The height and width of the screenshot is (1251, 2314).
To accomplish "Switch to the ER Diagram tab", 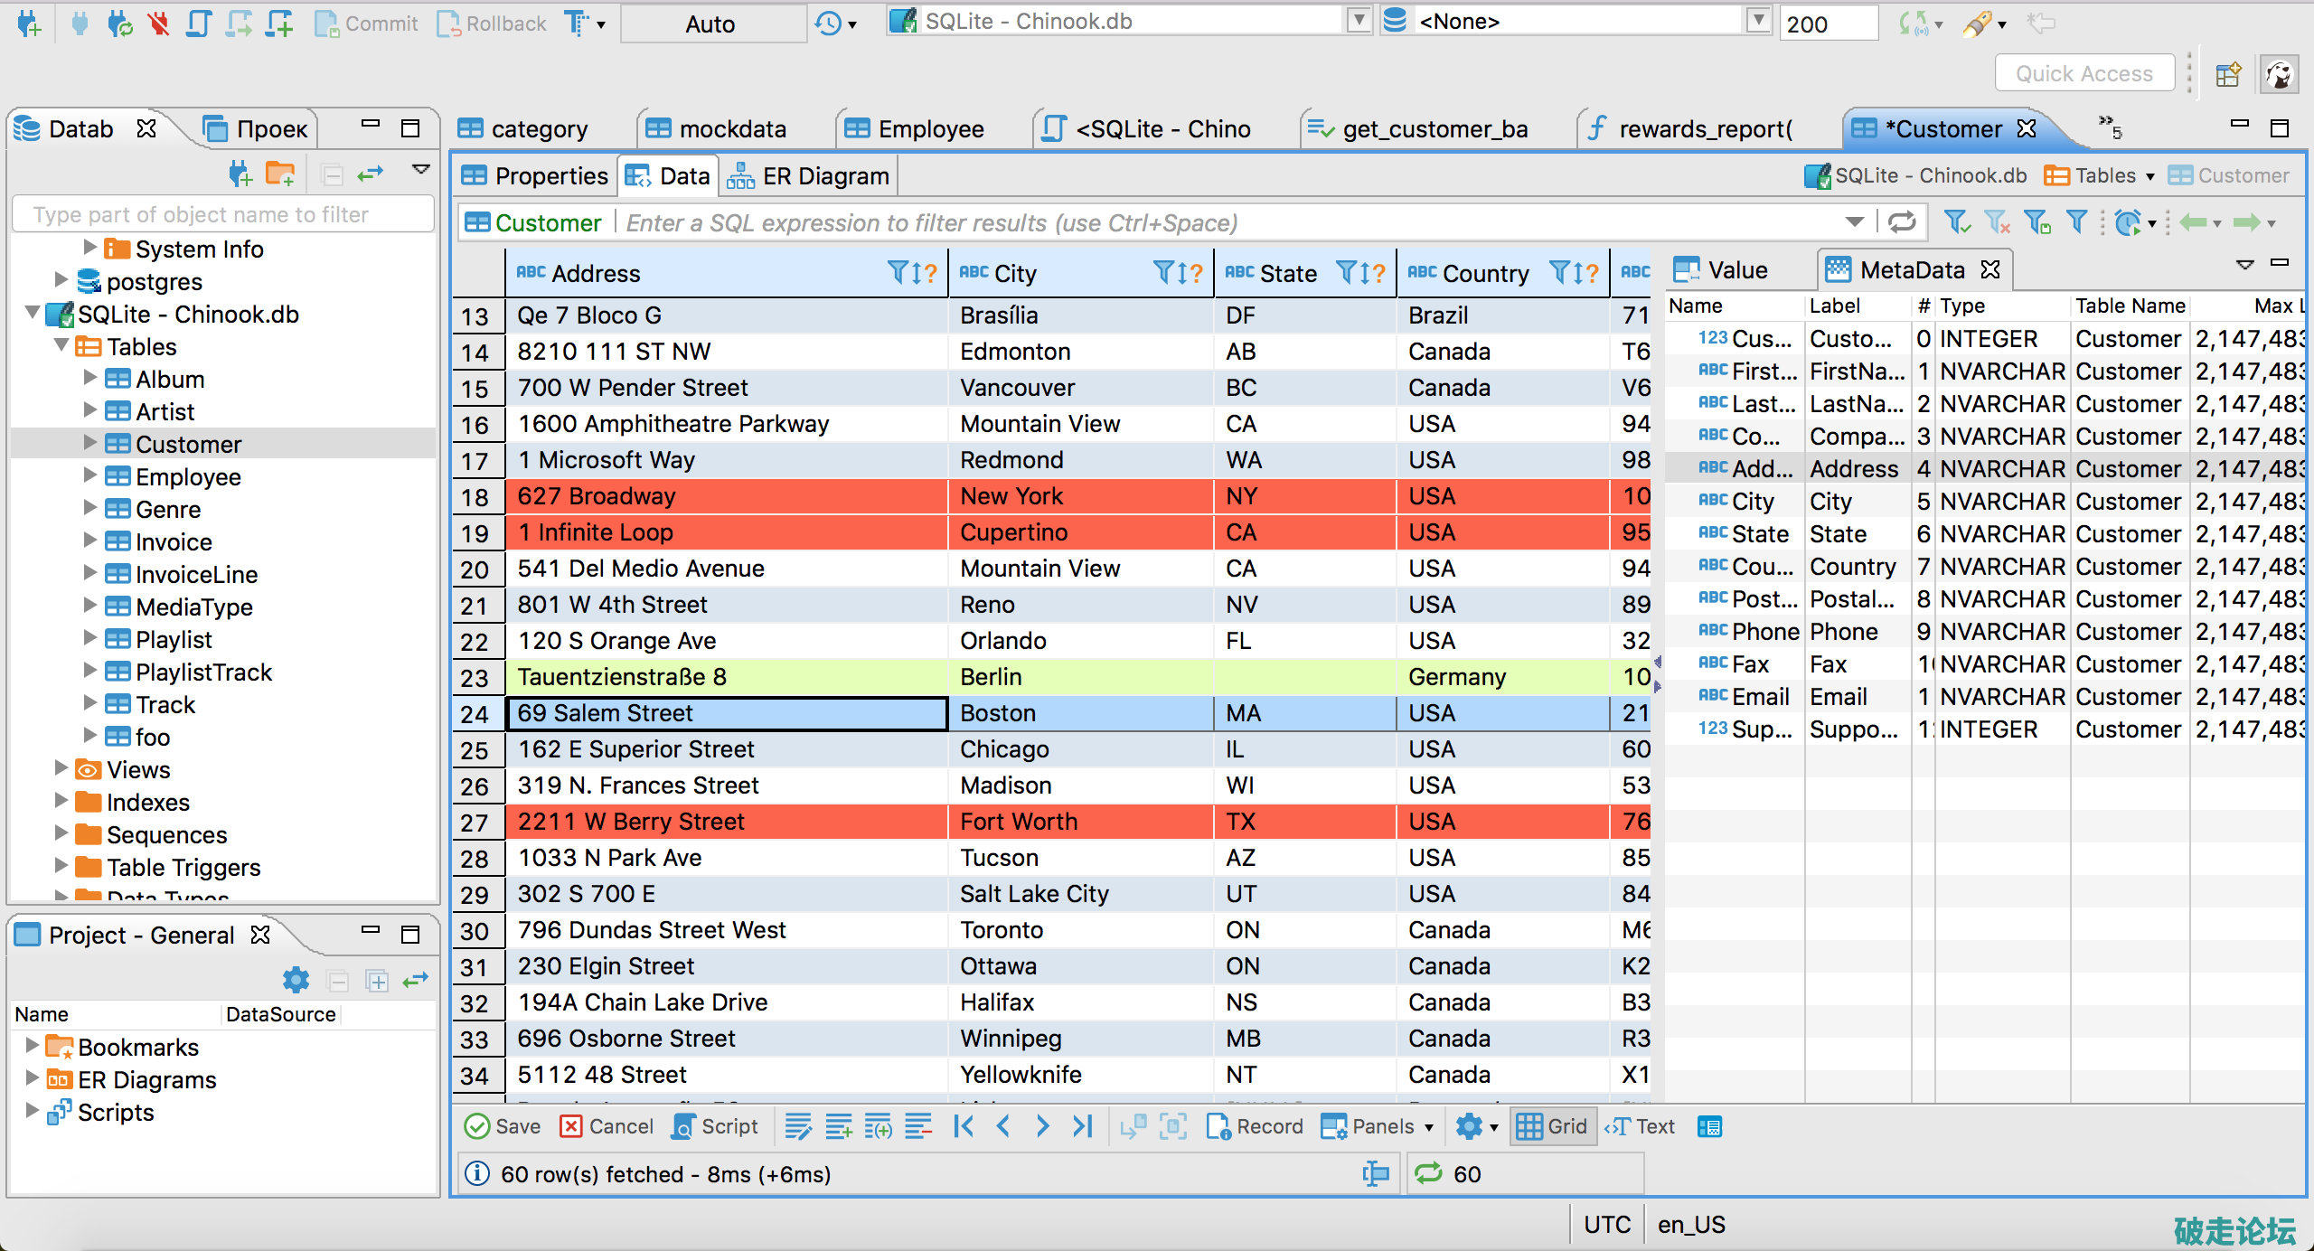I will (810, 176).
